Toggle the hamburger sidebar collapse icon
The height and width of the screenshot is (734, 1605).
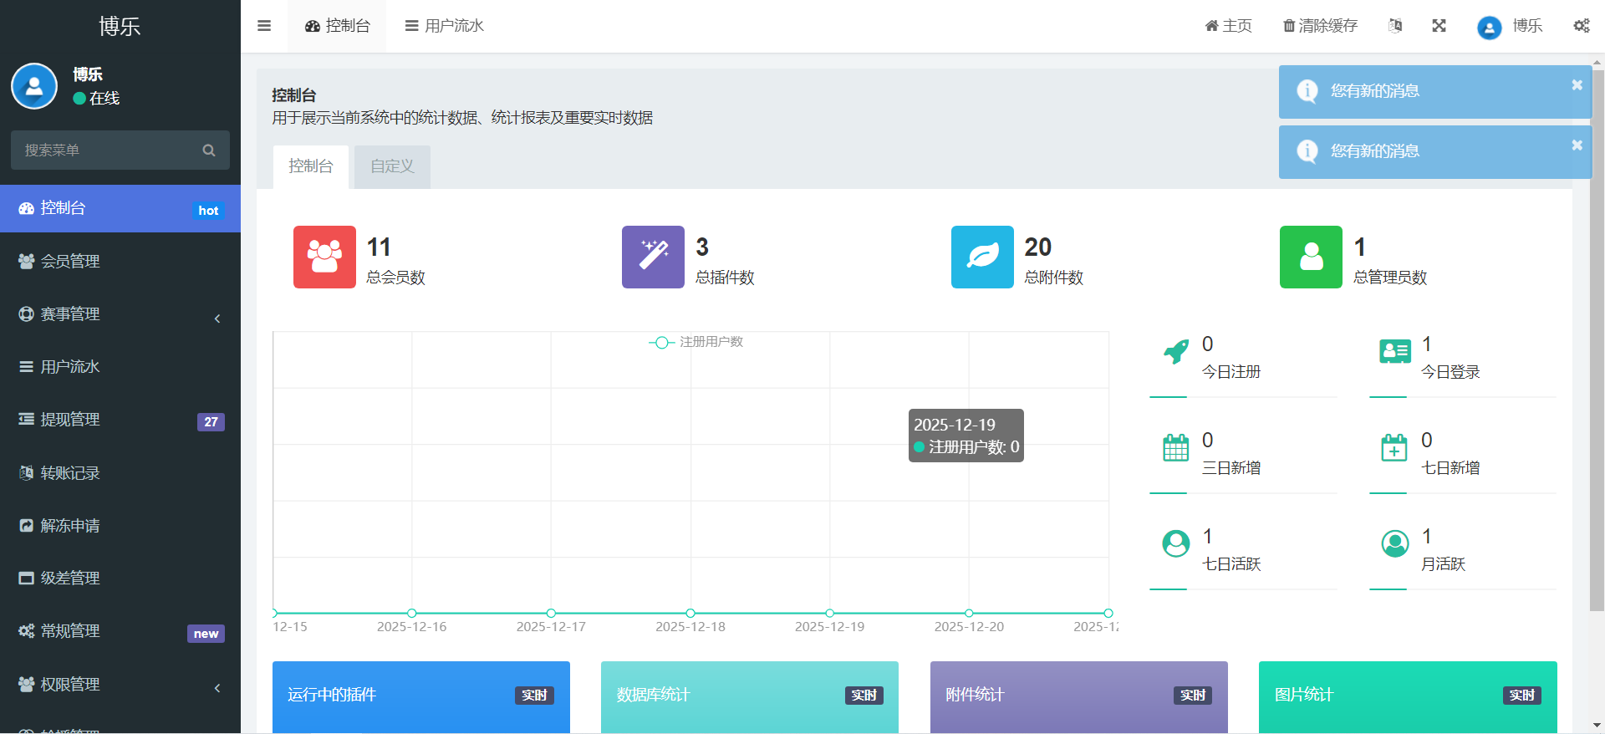264,26
